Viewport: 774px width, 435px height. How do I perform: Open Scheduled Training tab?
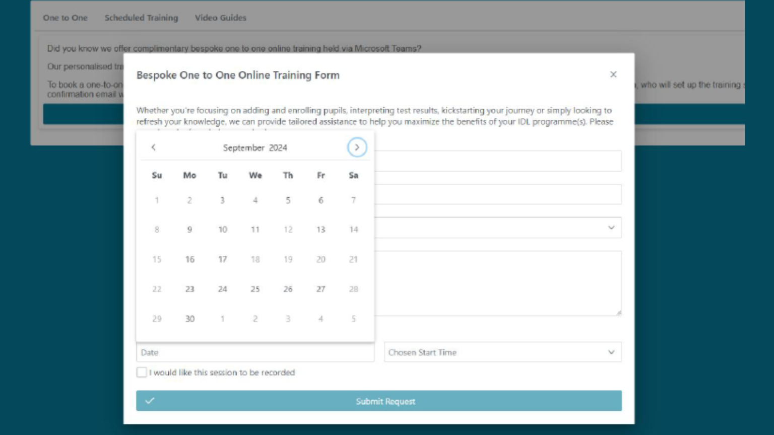141,18
